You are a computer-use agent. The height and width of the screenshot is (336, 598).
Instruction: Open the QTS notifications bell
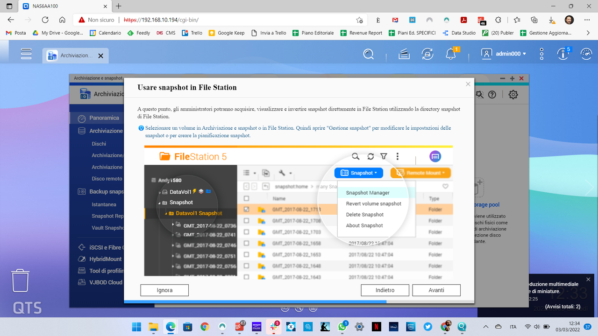tap(451, 54)
